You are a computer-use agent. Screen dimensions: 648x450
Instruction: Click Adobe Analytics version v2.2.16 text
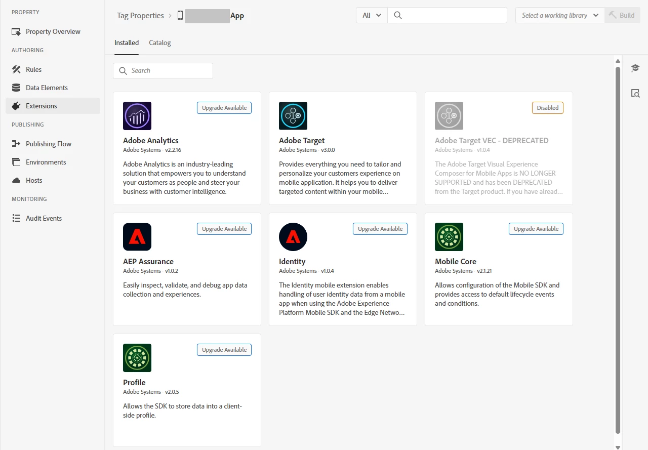[173, 150]
